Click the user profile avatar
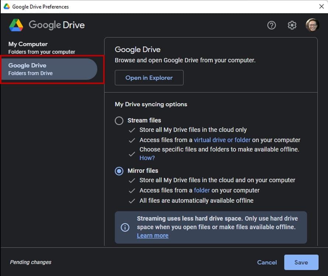This screenshot has height=276, width=328. (x=312, y=25)
